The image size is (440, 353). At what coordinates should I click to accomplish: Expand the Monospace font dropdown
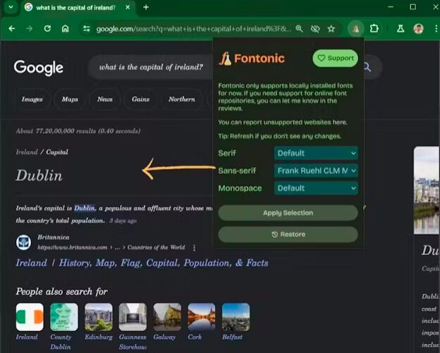pos(316,188)
